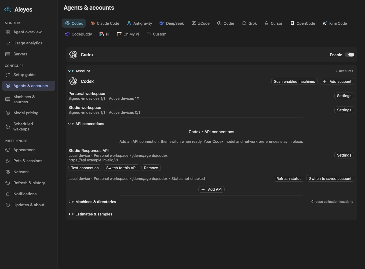Click the Model pricing dollar icon

pos(8,113)
